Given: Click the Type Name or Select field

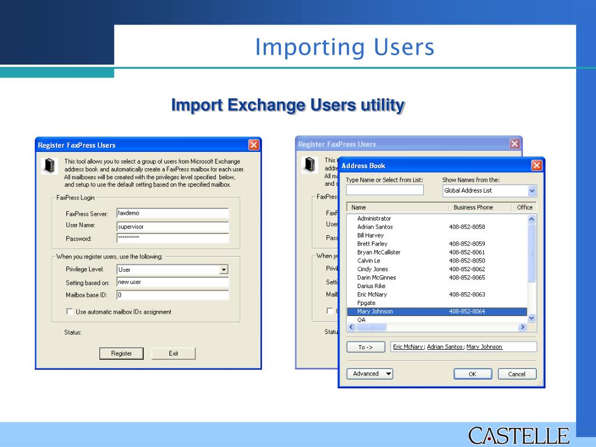Looking at the screenshot, I should tap(385, 190).
